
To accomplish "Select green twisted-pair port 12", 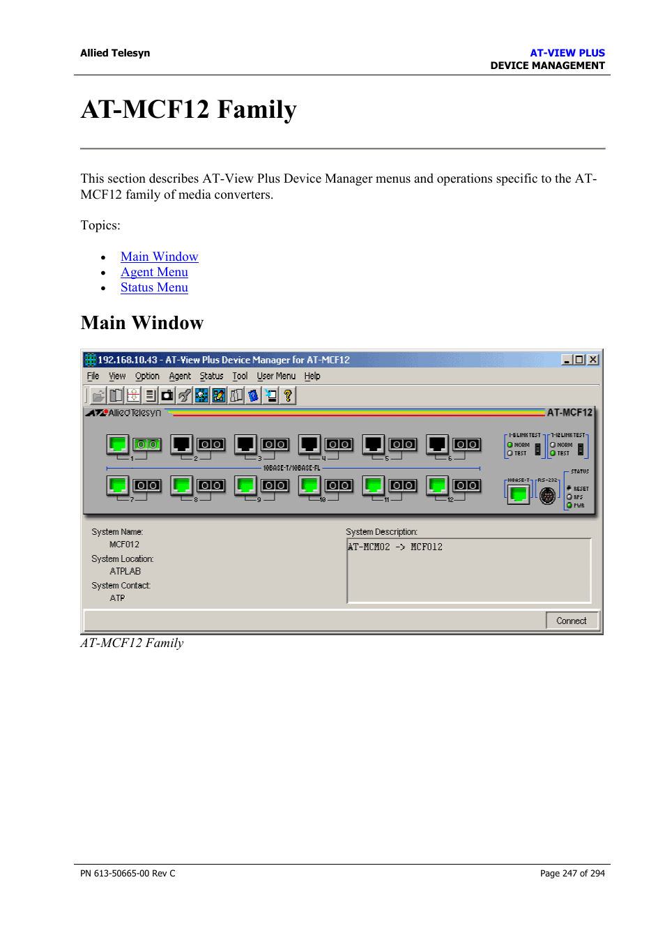I will (x=438, y=485).
